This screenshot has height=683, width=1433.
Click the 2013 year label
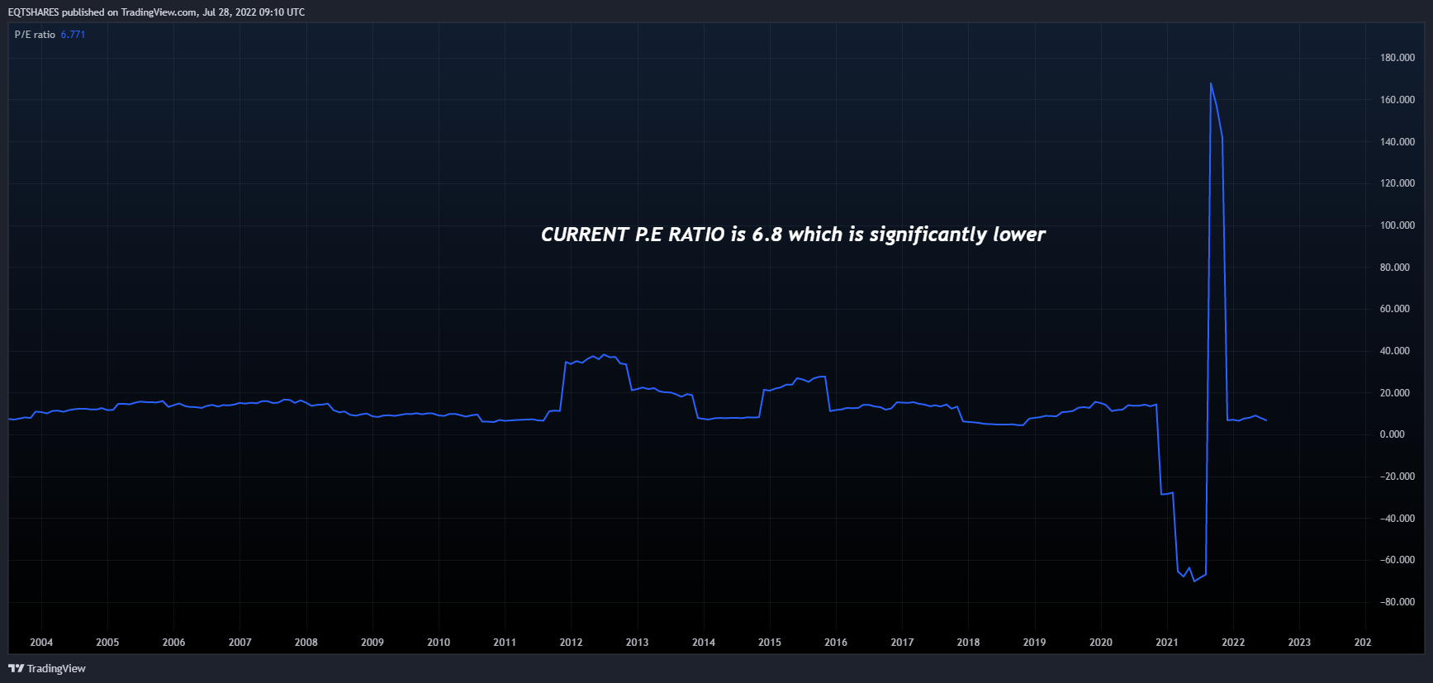click(637, 643)
